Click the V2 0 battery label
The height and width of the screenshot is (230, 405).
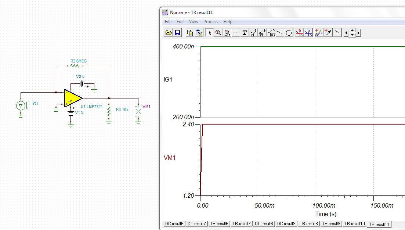pyautogui.click(x=80, y=76)
